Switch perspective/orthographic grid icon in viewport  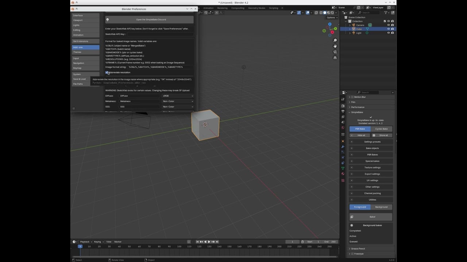[335, 58]
